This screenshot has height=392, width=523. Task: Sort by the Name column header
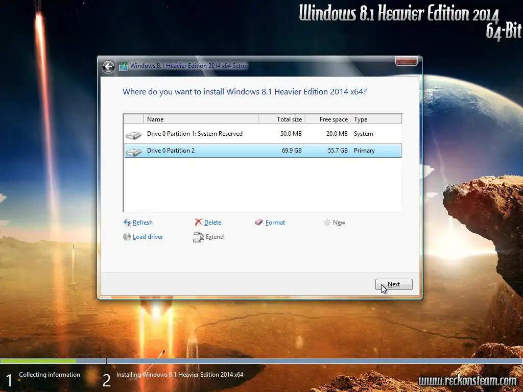[x=200, y=119]
